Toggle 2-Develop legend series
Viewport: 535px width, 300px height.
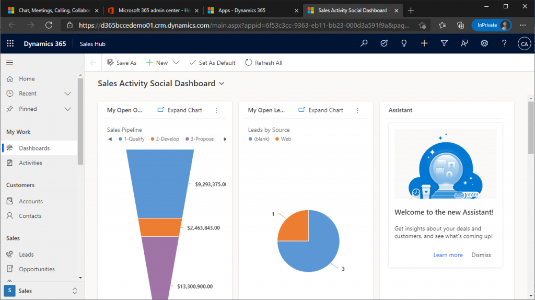click(165, 139)
